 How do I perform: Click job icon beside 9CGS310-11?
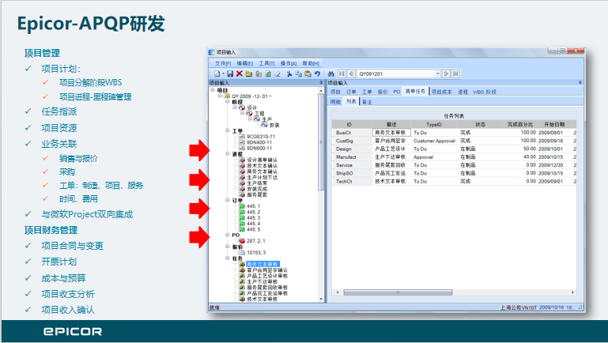242,137
